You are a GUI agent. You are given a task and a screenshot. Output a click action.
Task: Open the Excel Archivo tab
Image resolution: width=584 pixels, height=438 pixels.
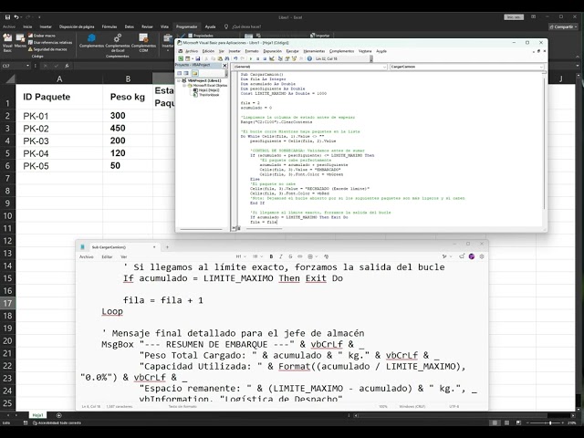[x=9, y=26]
